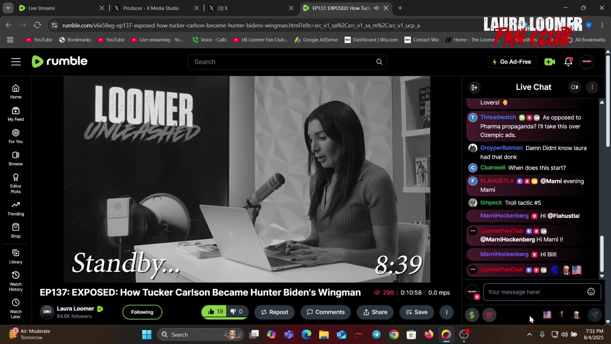The height and width of the screenshot is (344, 611).
Task: Dislike the video with thumbs down
Action: 237,312
